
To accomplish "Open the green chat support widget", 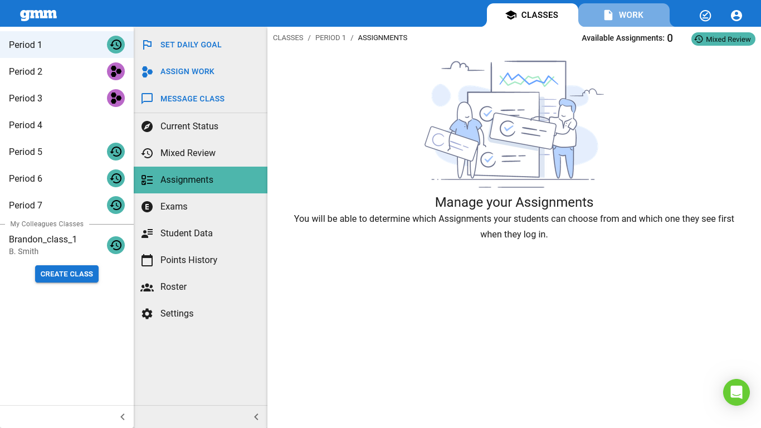I will pos(736,392).
